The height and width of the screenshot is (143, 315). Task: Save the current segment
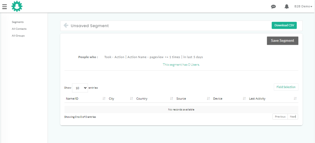(x=282, y=41)
